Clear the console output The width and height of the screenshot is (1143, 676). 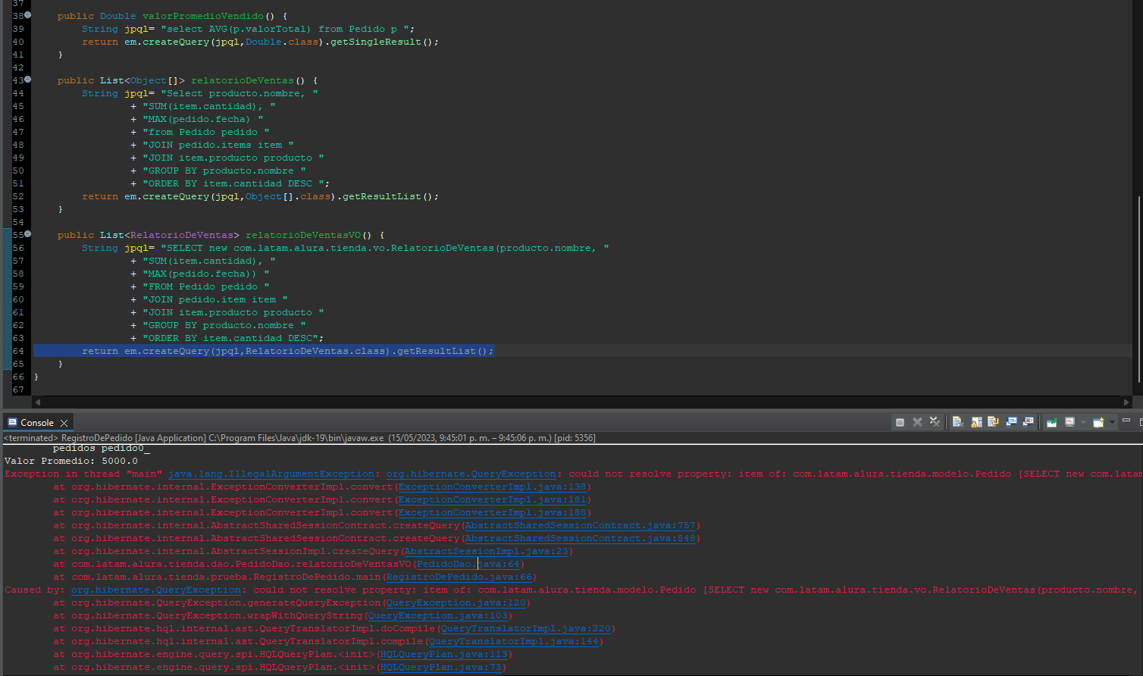coord(958,422)
